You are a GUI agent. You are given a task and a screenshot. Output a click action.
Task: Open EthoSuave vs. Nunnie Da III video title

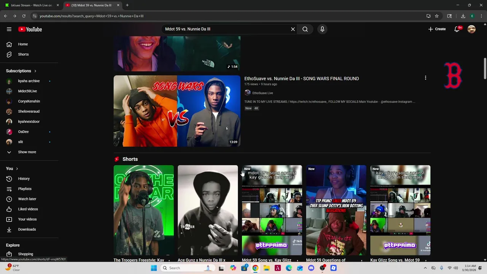(301, 78)
